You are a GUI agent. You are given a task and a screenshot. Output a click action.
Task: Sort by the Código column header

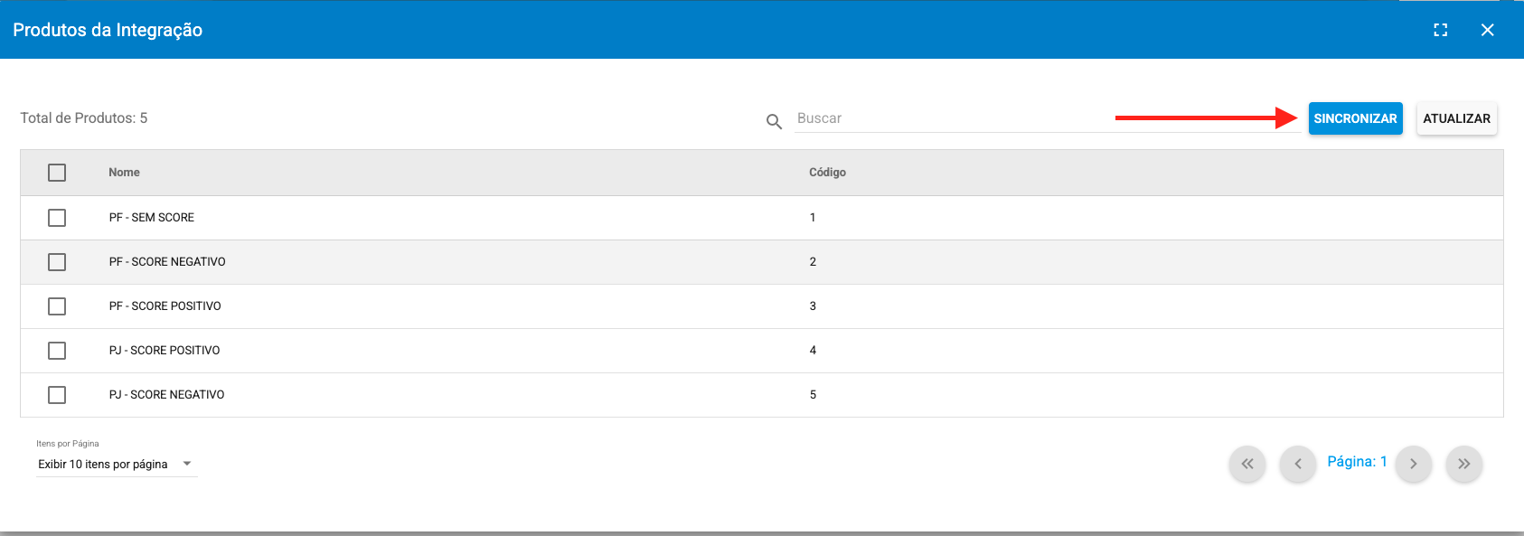click(x=827, y=173)
